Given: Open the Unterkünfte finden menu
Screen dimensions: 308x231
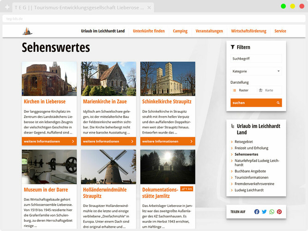Looking at the screenshot, I should [149, 31].
